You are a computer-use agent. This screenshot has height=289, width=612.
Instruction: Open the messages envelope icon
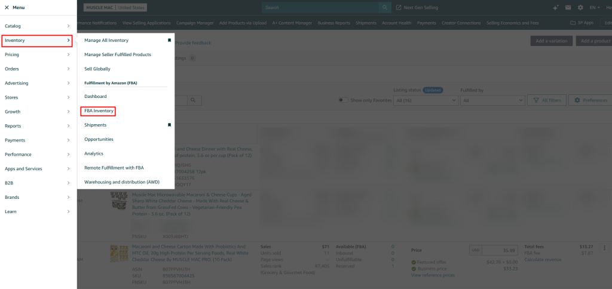[x=568, y=7]
